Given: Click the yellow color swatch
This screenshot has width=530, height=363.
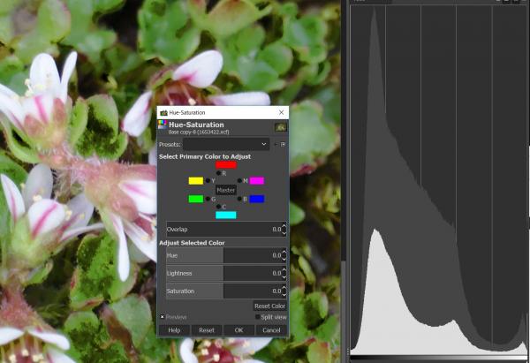Looking at the screenshot, I should point(196,181).
